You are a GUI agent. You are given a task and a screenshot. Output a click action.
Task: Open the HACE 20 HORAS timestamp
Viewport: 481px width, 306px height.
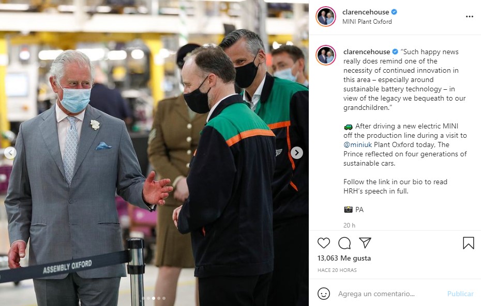tap(337, 270)
